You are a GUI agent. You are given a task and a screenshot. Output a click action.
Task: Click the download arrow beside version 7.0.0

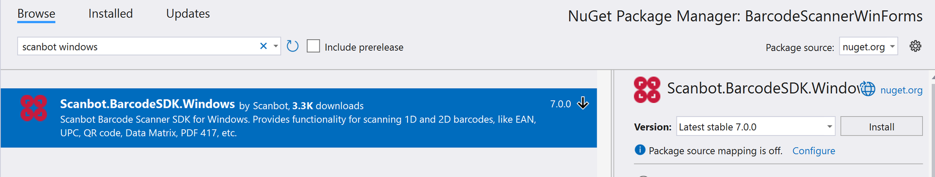click(x=583, y=103)
